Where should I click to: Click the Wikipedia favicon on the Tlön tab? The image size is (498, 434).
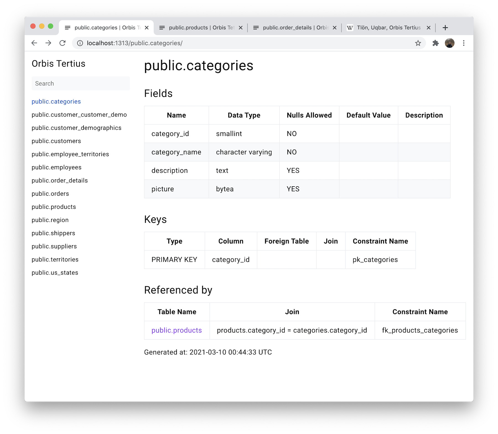point(350,27)
